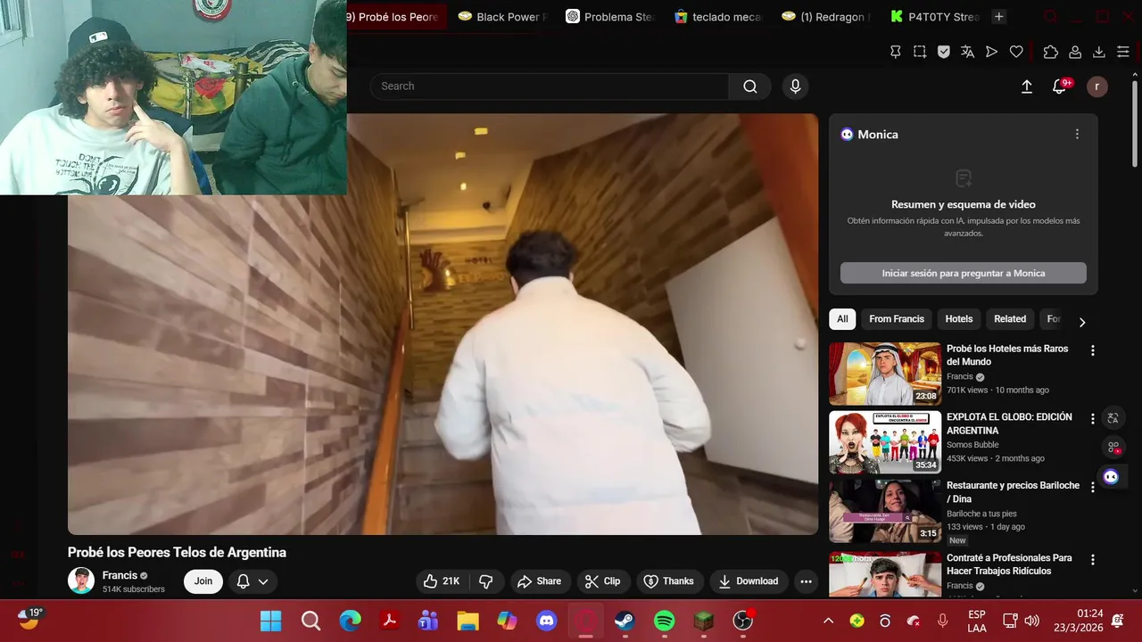
Task: Open the browser downloads icon
Action: 1099,52
